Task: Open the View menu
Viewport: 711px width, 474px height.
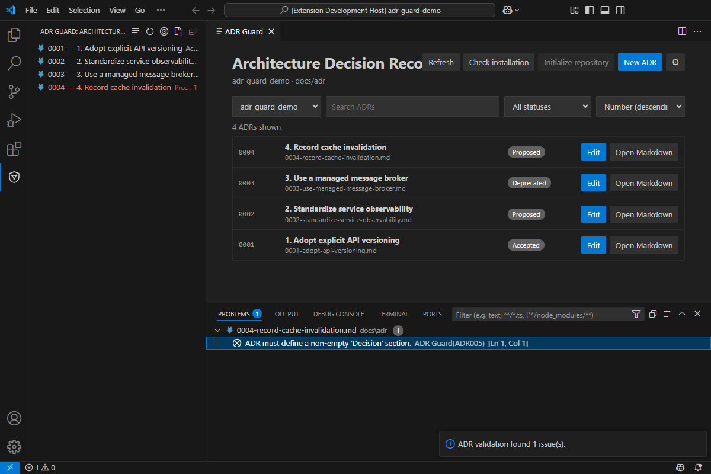Action: point(117,10)
